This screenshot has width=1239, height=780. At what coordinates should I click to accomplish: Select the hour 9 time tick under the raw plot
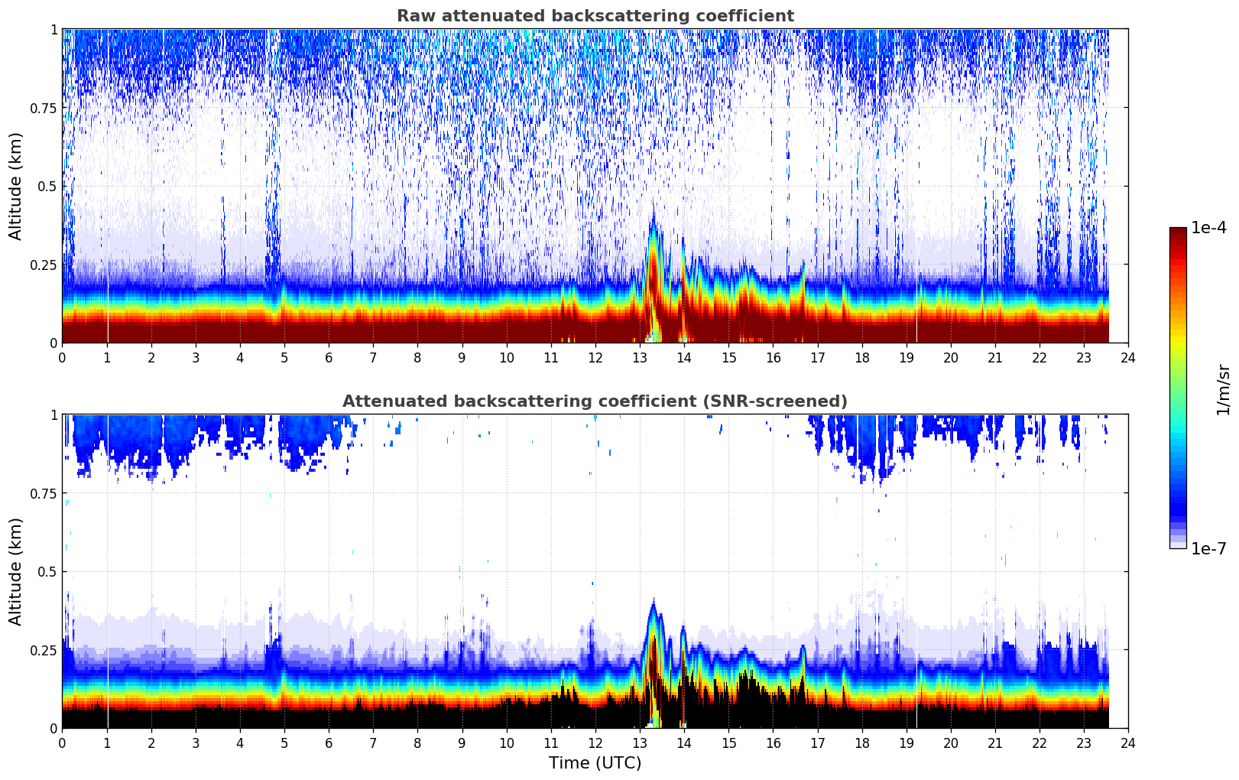(x=462, y=357)
